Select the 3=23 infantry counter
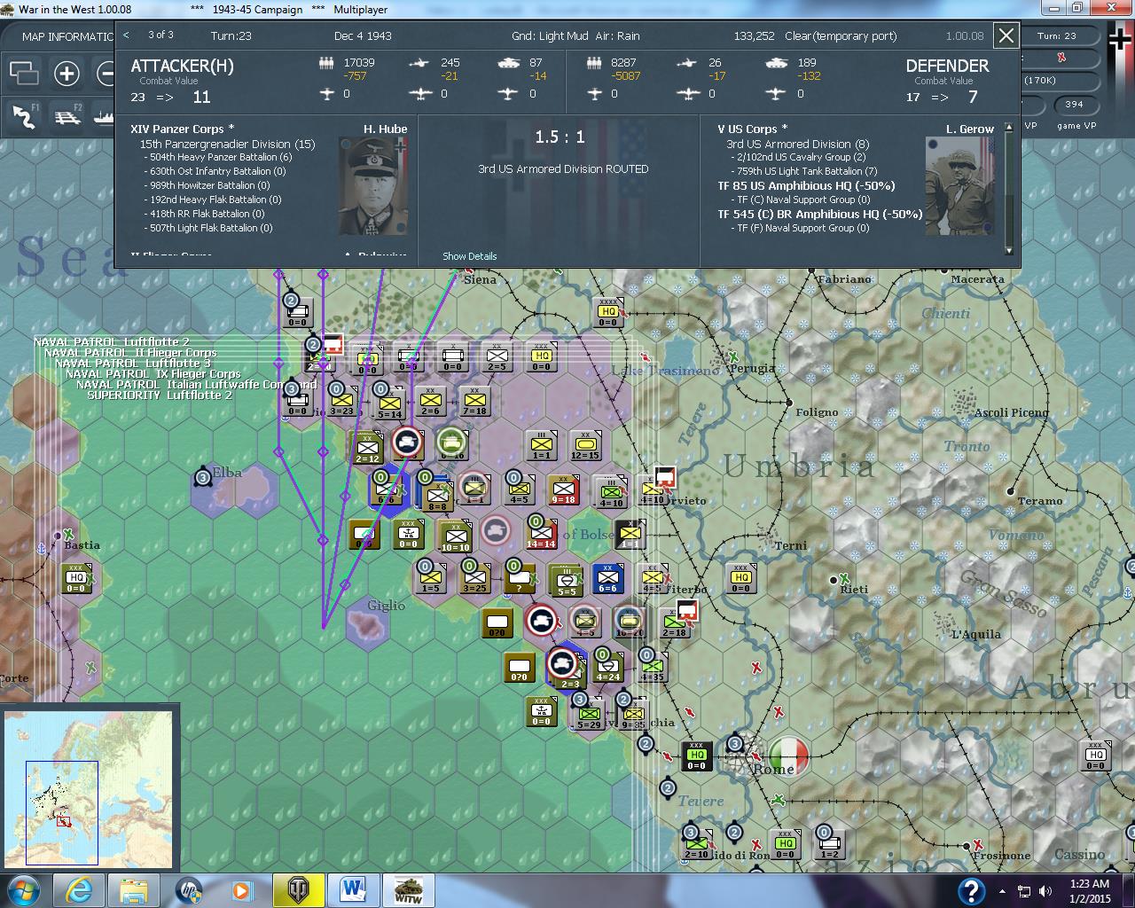The image size is (1135, 908). coord(341,401)
